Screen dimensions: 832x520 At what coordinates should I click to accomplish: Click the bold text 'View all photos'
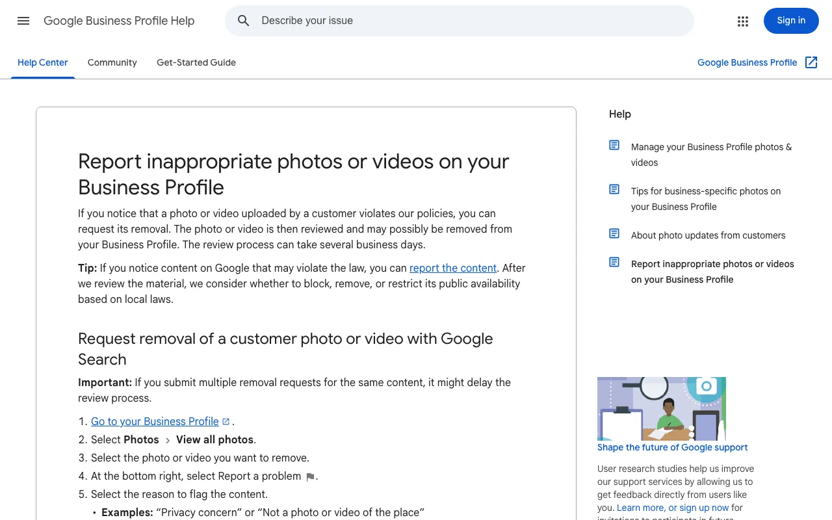click(x=214, y=439)
